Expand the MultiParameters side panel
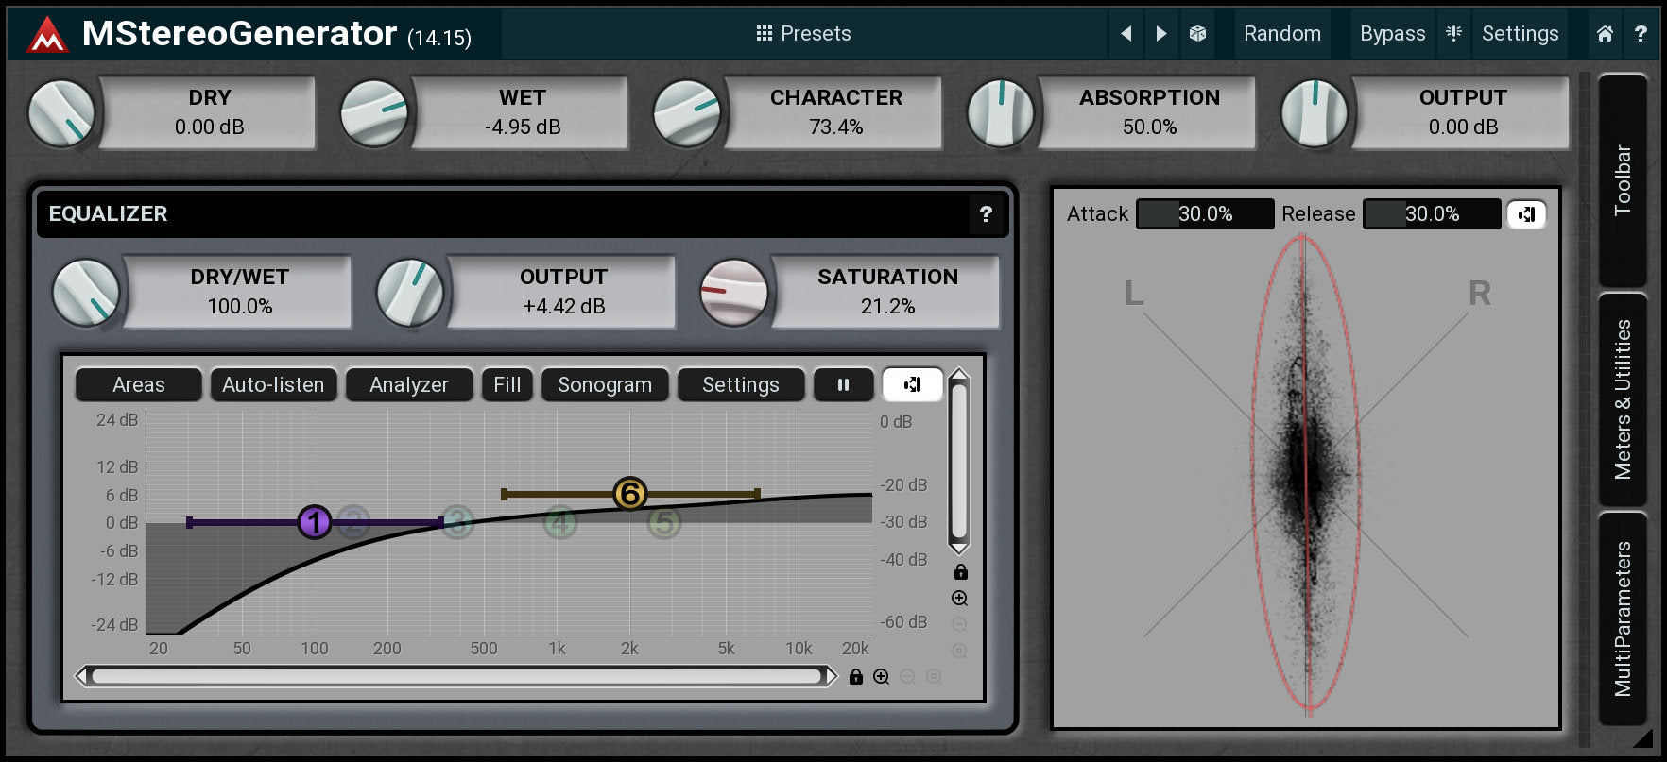Viewport: 1667px width, 762px height. point(1623,618)
